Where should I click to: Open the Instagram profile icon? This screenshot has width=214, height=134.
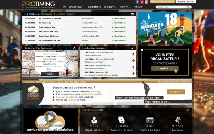(147, 2)
